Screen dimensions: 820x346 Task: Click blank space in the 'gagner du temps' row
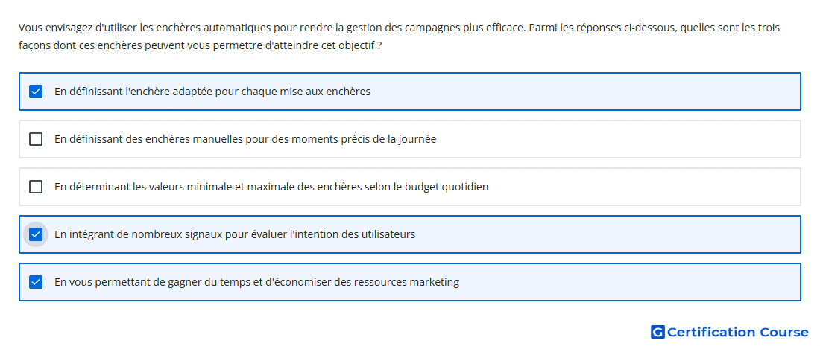click(628, 282)
